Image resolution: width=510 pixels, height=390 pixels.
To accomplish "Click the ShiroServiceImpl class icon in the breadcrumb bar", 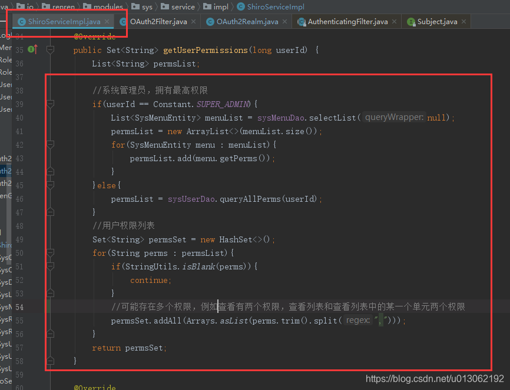I will coord(241,7).
